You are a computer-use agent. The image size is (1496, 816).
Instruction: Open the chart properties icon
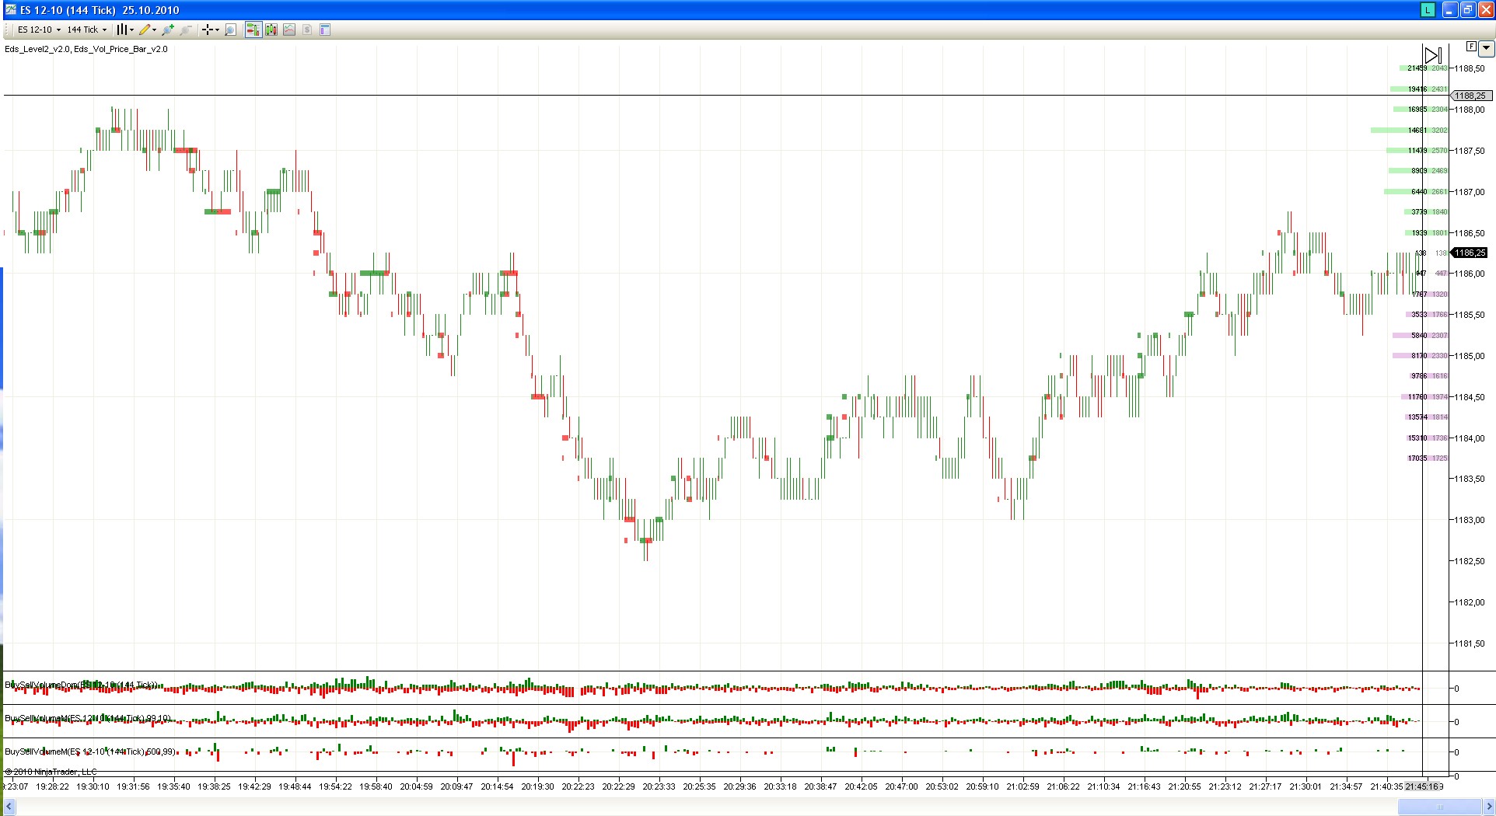point(325,30)
